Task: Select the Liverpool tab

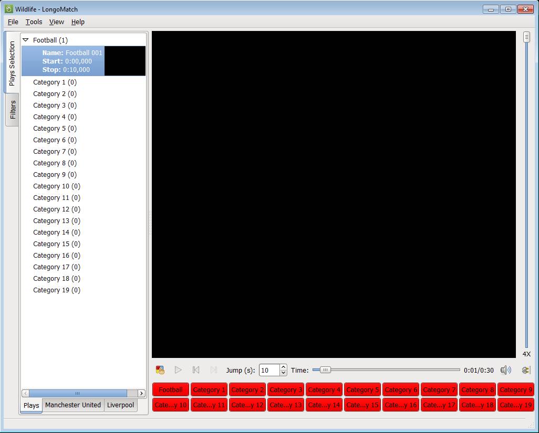Action: [x=120, y=405]
